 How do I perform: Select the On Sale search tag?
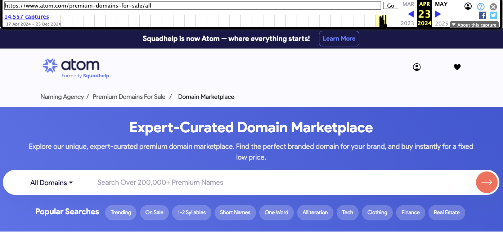point(154,212)
